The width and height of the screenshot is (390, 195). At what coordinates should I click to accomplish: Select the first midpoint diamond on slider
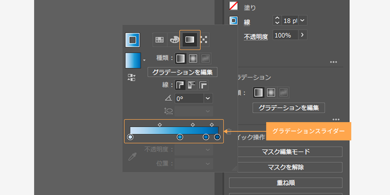click(x=160, y=124)
